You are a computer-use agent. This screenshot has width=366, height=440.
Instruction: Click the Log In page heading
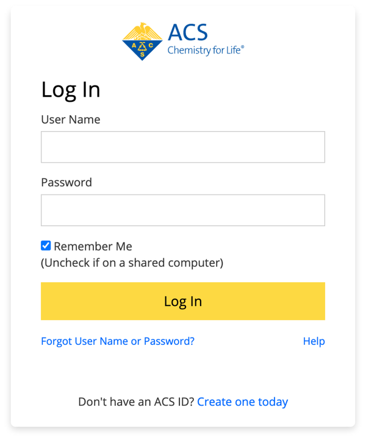(71, 90)
